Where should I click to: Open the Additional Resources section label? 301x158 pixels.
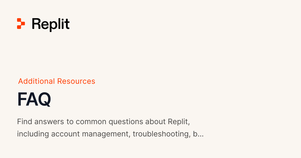tap(57, 81)
